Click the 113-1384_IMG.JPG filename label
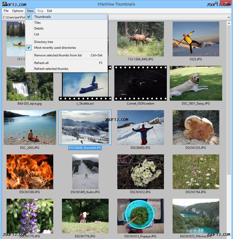The image size is (233, 239). (140, 59)
